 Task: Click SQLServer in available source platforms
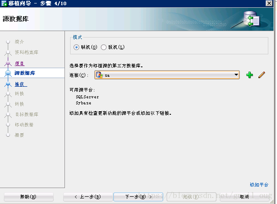tap(87, 97)
